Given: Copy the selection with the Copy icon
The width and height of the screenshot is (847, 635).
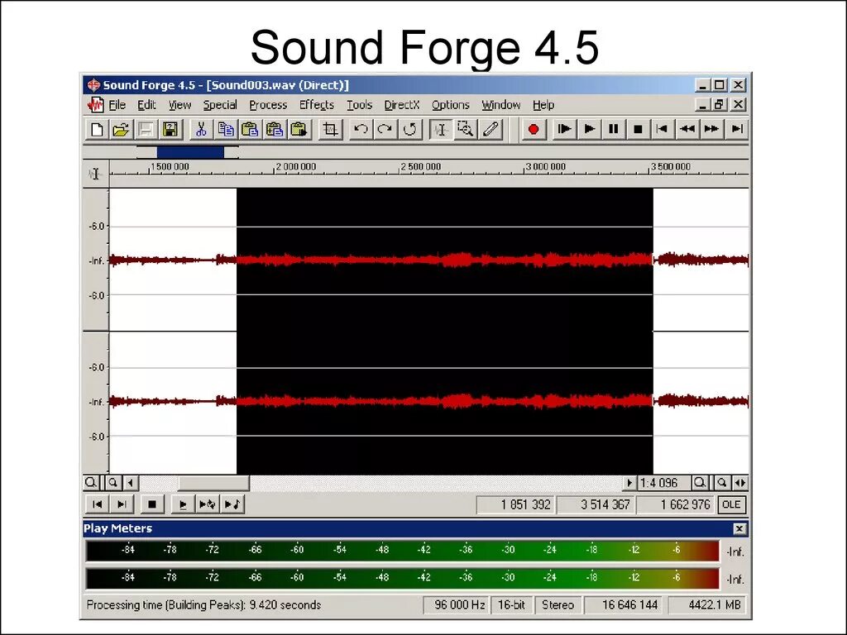Looking at the screenshot, I should (225, 130).
